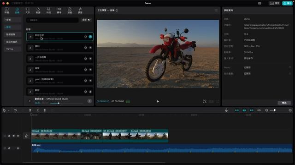Favorite the first highlighted sound effect
Viewport: 295px width, 165px height.
pyautogui.click(x=85, y=37)
